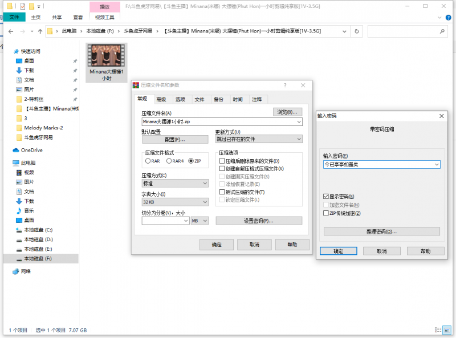Select the RAR archive format radio button
The width and height of the screenshot is (456, 338).
click(x=148, y=161)
